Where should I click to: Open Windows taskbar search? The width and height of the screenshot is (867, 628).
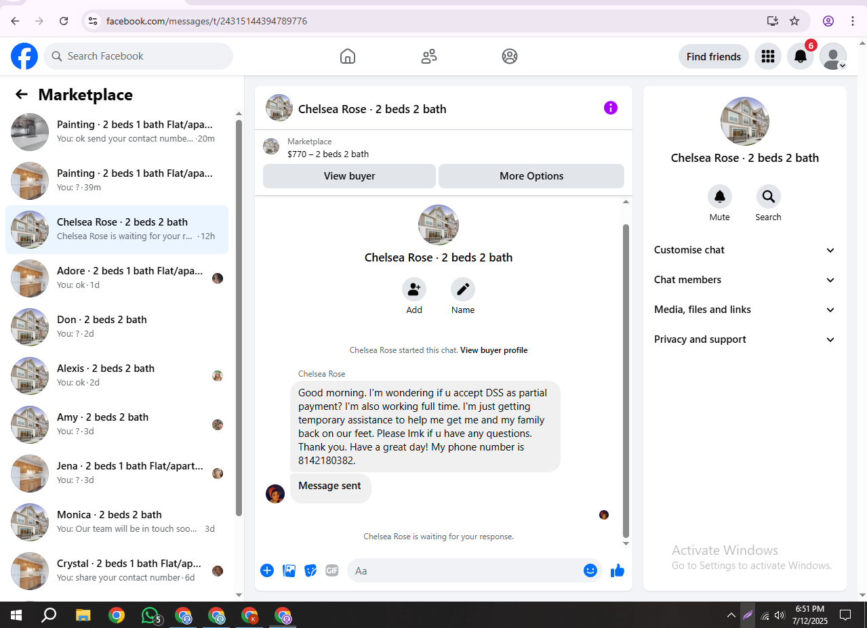pos(49,615)
